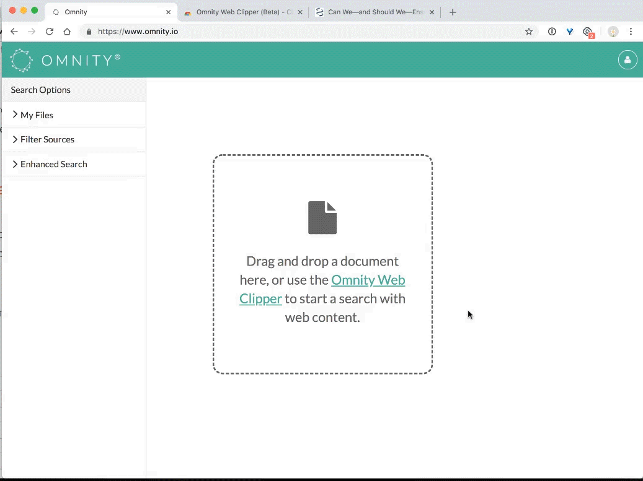
Task: Expand the Enhanced Search section chevron
Action: click(x=15, y=164)
